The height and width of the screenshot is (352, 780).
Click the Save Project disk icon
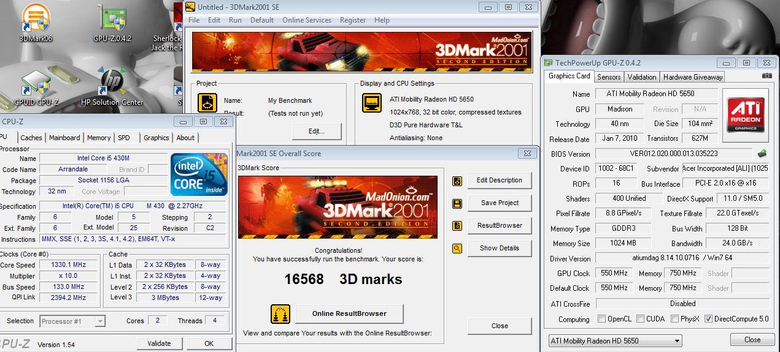(457, 203)
